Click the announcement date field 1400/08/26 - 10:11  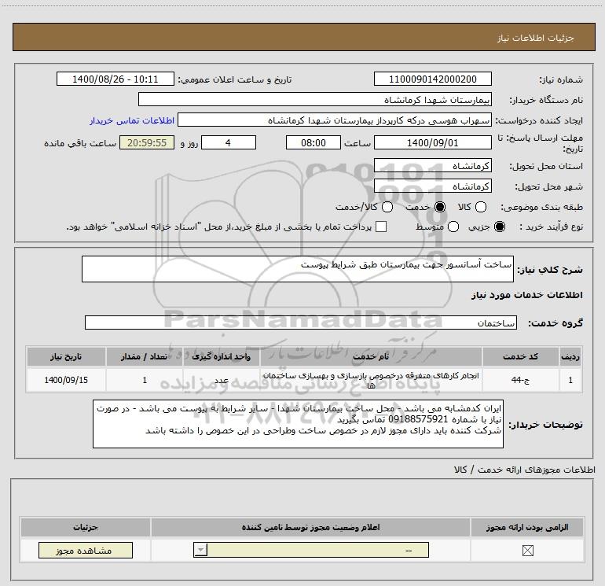(x=115, y=79)
